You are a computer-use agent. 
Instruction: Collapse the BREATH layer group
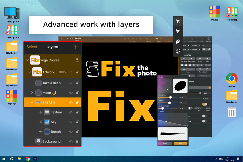32,103
